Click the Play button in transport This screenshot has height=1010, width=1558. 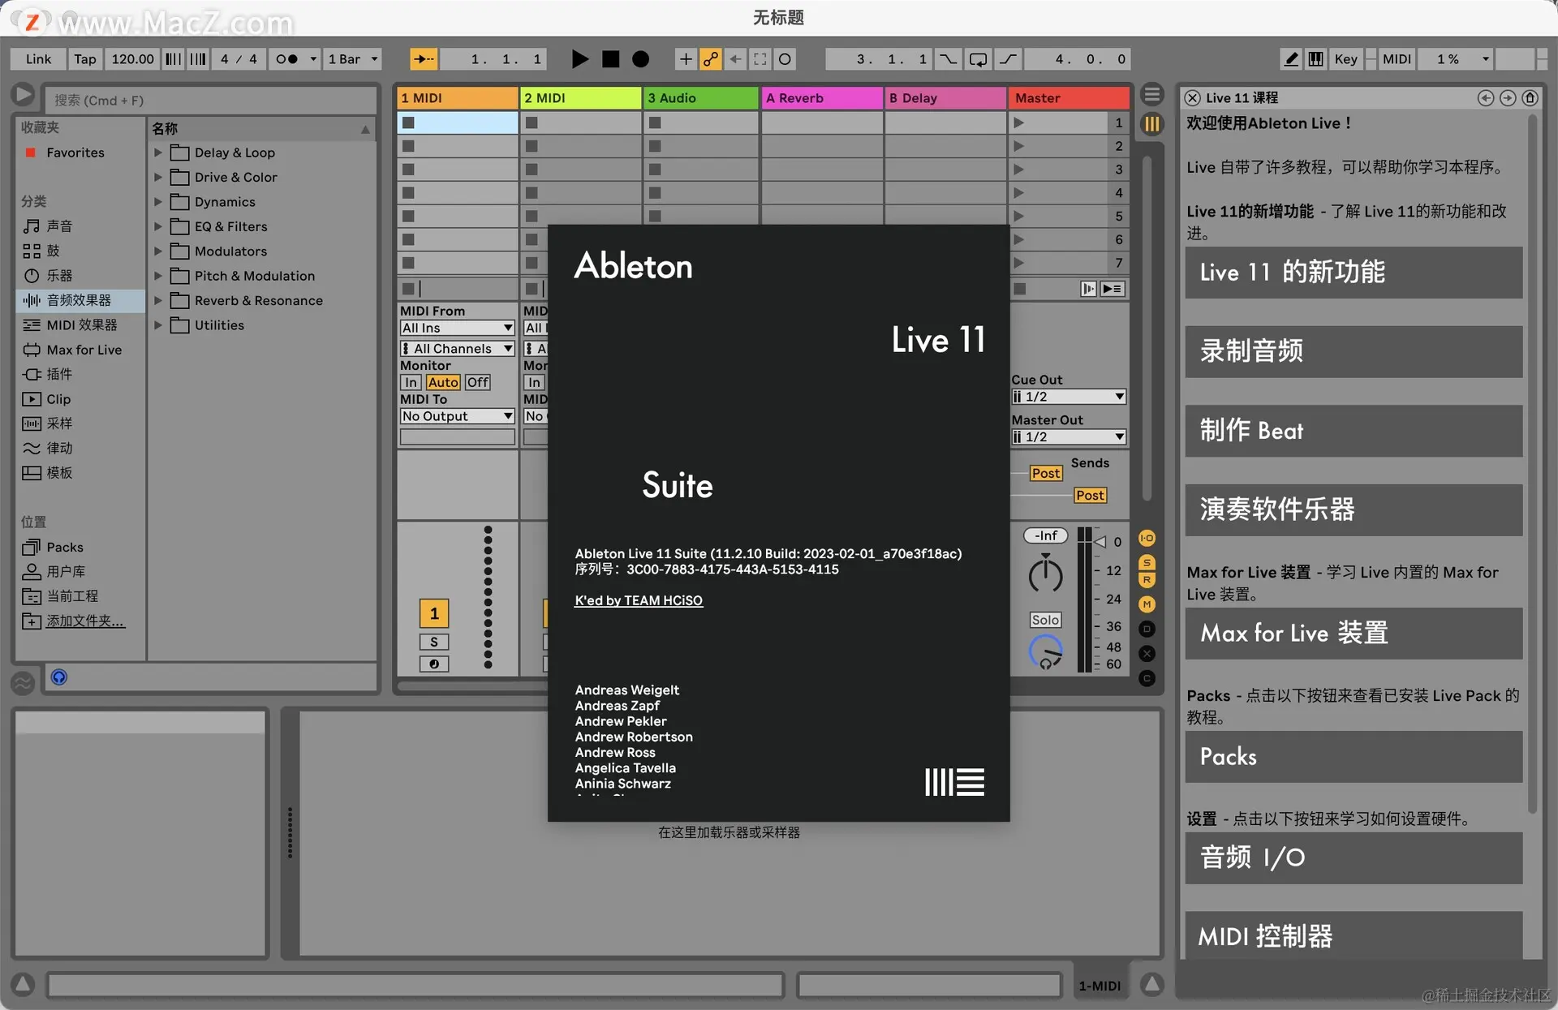[579, 59]
